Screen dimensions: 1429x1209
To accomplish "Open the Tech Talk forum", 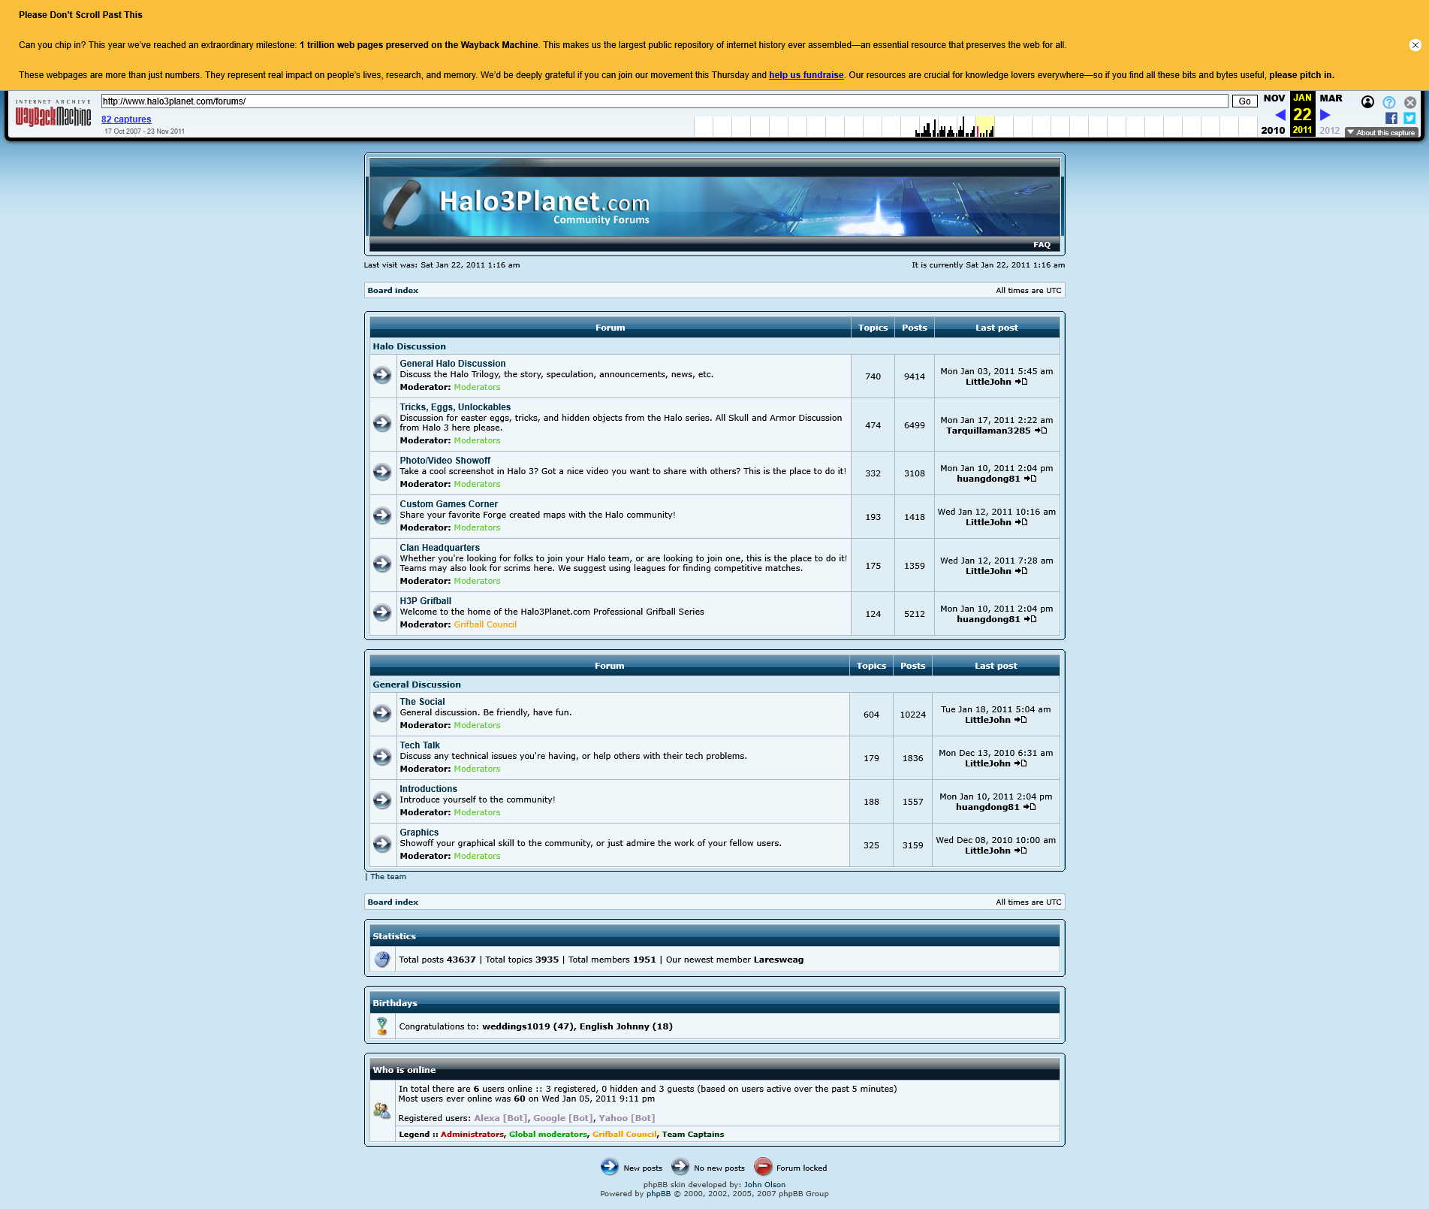I will coord(420,745).
